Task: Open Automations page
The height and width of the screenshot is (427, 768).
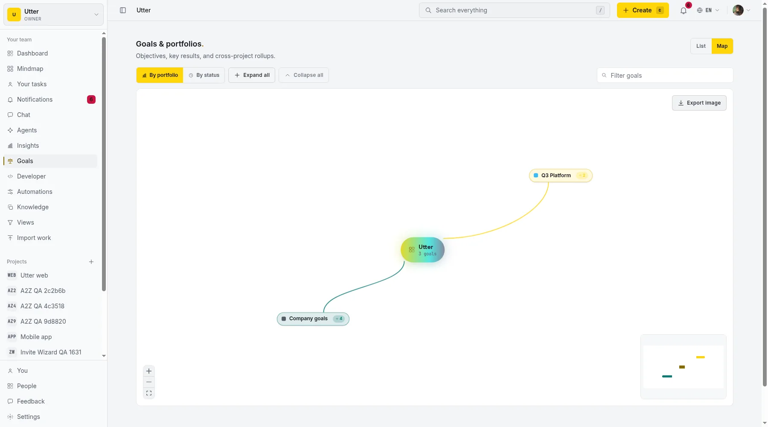Action: coord(50,192)
